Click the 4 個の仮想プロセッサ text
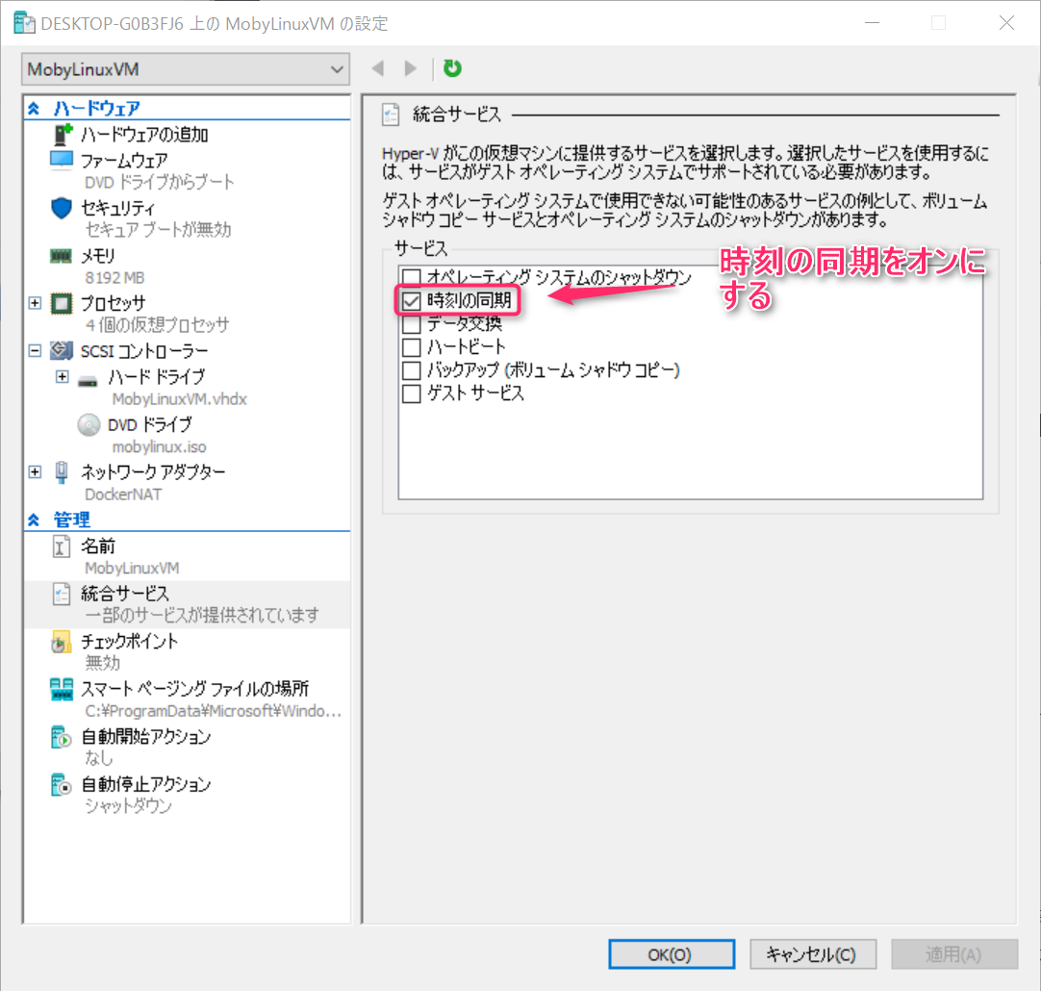Viewport: 1041px width, 991px height. point(157,324)
